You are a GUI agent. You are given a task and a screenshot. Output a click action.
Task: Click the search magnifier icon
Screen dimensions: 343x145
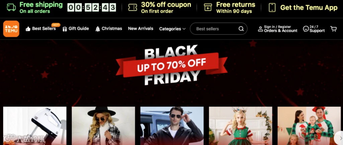241,29
